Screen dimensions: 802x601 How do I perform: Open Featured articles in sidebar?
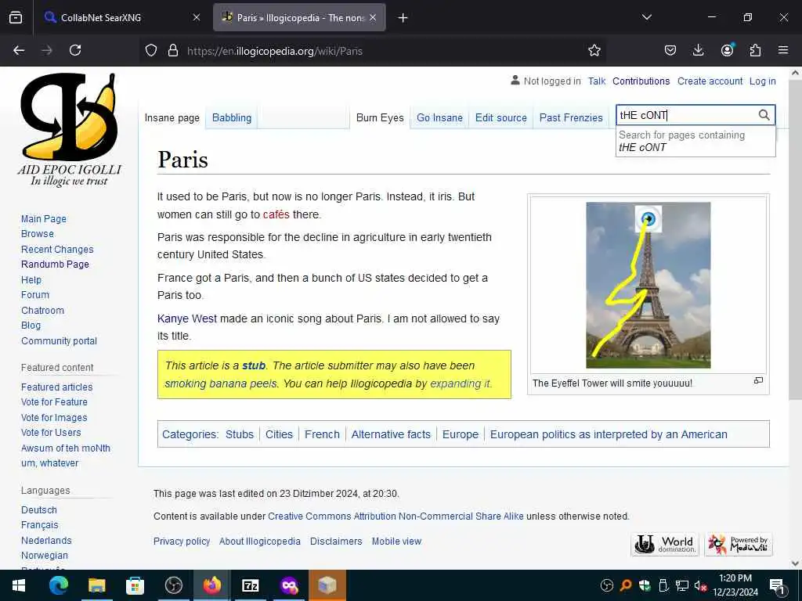56,387
